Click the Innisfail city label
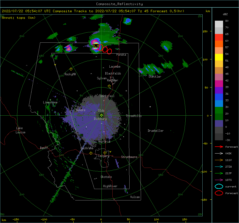 tap(107, 96)
